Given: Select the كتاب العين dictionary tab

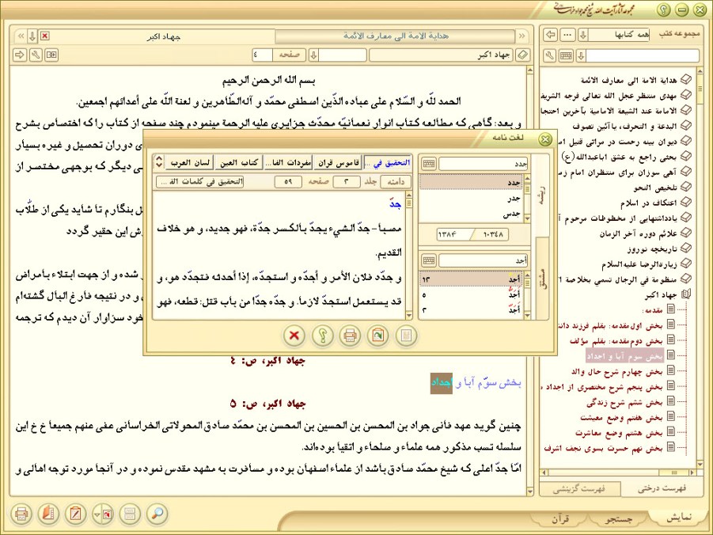Looking at the screenshot, I should [x=239, y=162].
